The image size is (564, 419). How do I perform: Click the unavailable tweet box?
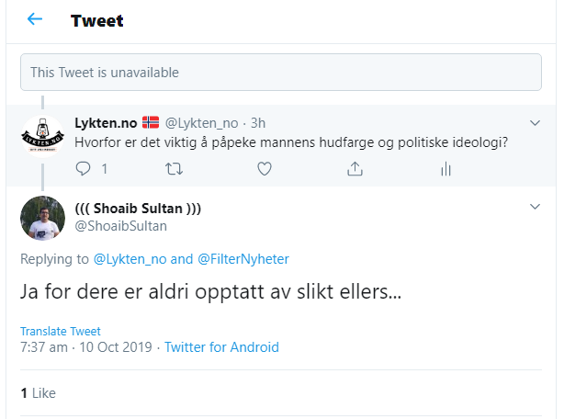coord(281,72)
